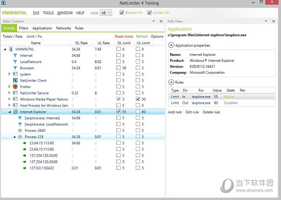
Task: Collapse the VMWIN7NL root node
Action: click(5, 49)
